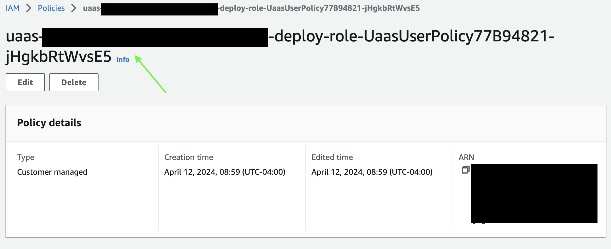Viewport: 611px width, 249px height.
Task: Click the 'Customer managed' type value
Action: (x=52, y=172)
